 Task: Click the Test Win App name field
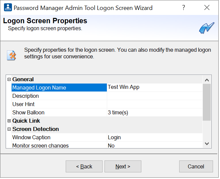[154, 87]
